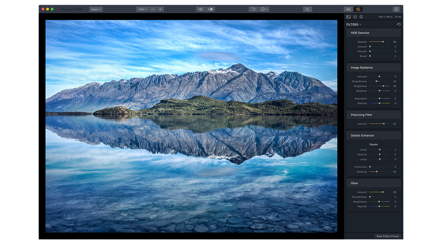Collapse the HDR Denoise section header
The height and width of the screenshot is (245, 442).
[x=373, y=33]
